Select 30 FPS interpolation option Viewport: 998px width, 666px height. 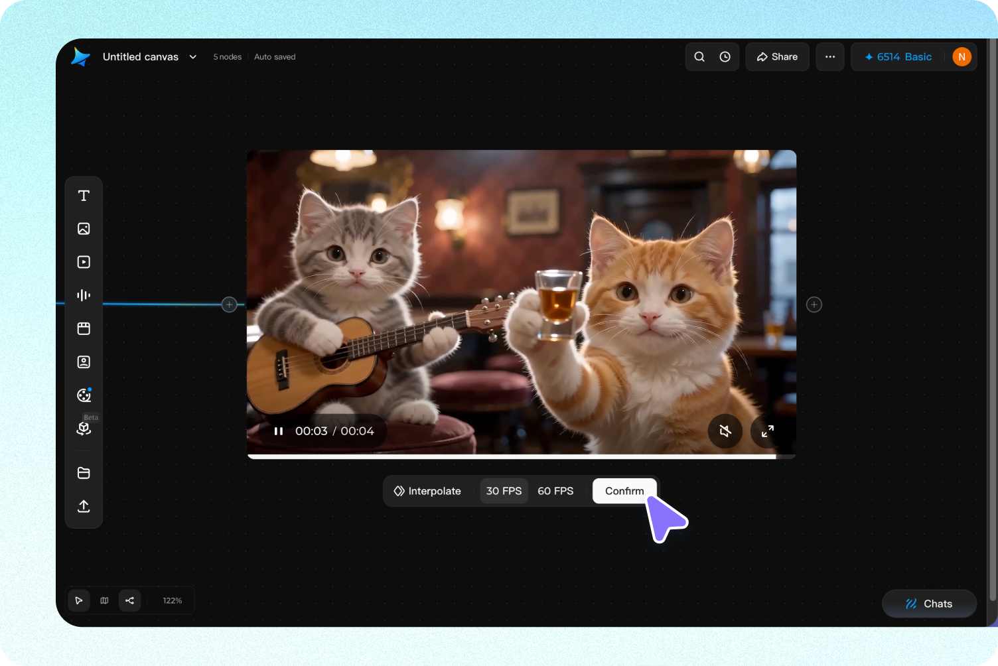(x=504, y=491)
